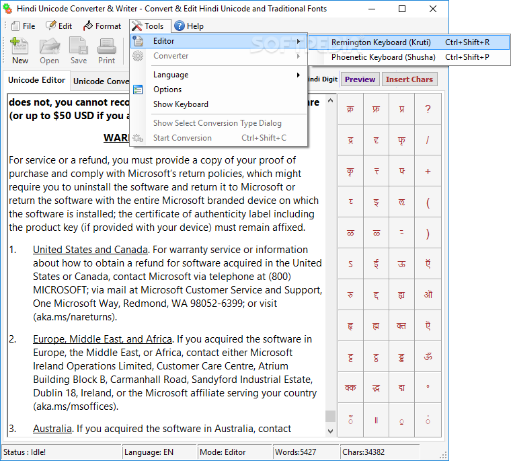Click the Open folder toolbar icon
The width and height of the screenshot is (511, 461).
[x=50, y=46]
